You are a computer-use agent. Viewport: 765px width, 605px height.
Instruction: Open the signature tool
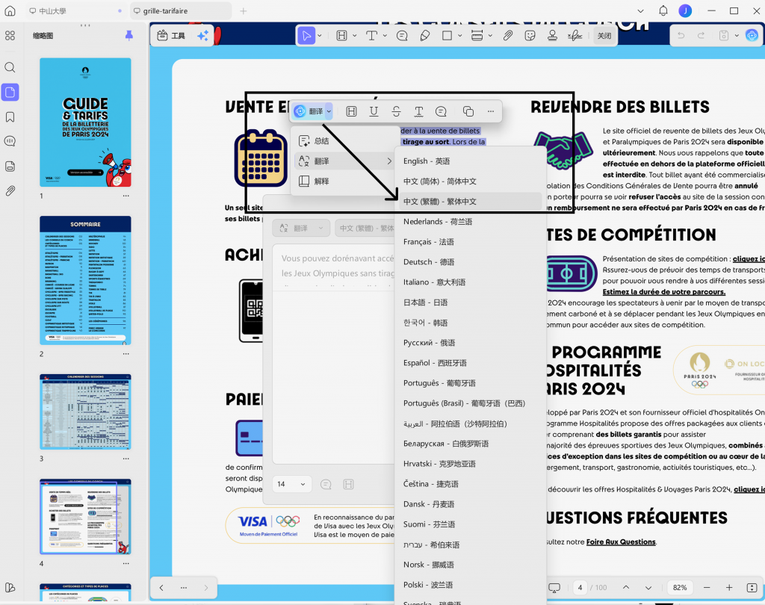coord(575,36)
